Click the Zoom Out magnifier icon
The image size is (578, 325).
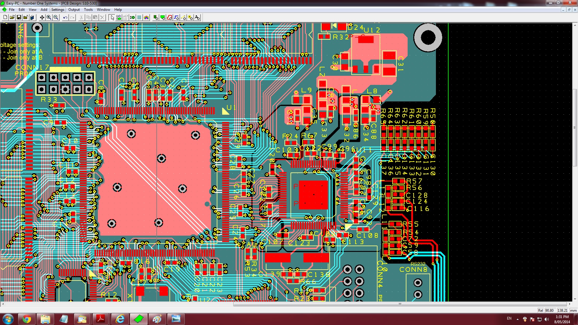(56, 17)
